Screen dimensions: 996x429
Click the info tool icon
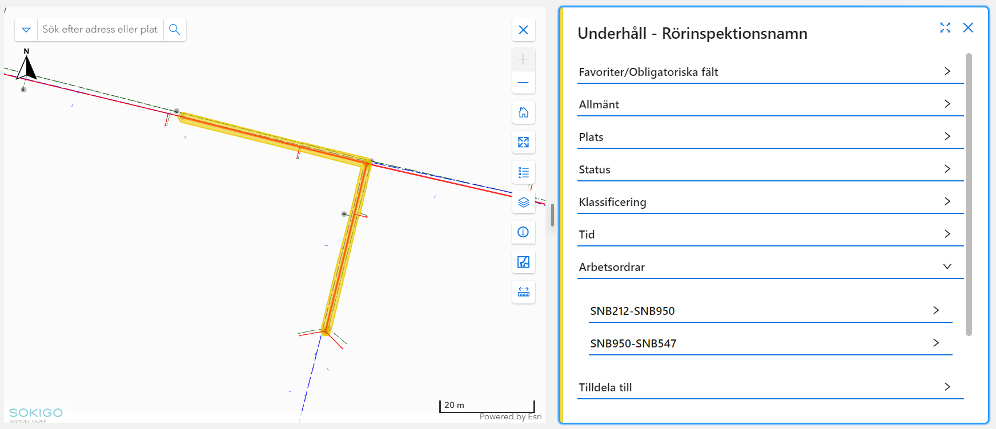coord(523,232)
